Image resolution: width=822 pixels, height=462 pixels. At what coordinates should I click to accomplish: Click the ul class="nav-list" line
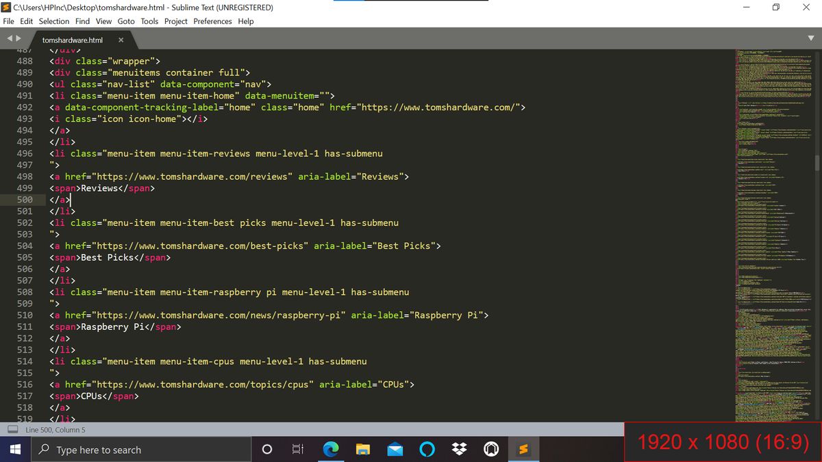(160, 84)
